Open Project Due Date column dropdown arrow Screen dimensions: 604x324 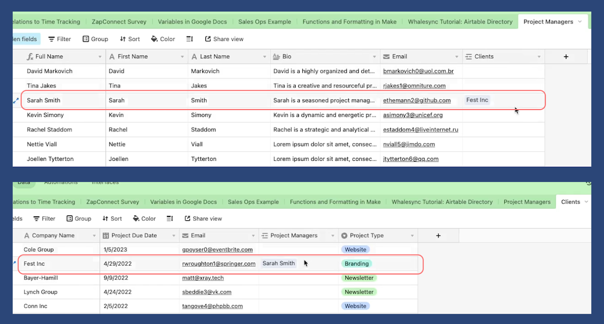point(174,235)
